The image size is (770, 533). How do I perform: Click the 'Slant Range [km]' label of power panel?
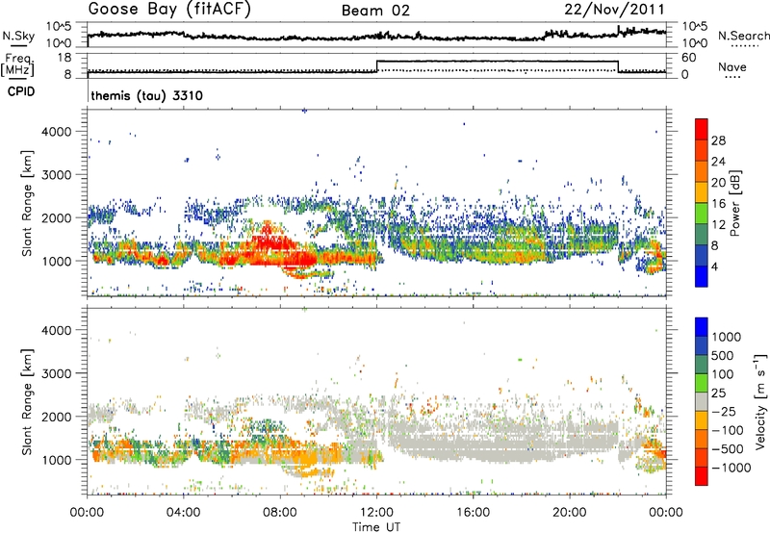coord(27,203)
